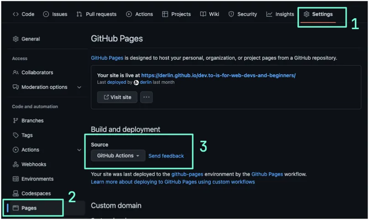
Task: Click the Insights graph icon
Action: tap(269, 14)
